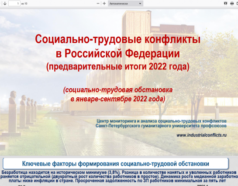Image resolution: width=238 pixels, height=186 pixels.
Task: Click the nearest bust statue in cover photo
Action: (13, 113)
